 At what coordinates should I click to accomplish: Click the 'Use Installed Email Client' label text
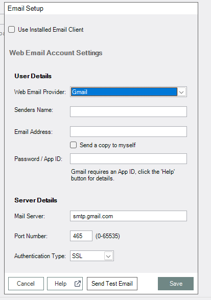[x=51, y=30]
